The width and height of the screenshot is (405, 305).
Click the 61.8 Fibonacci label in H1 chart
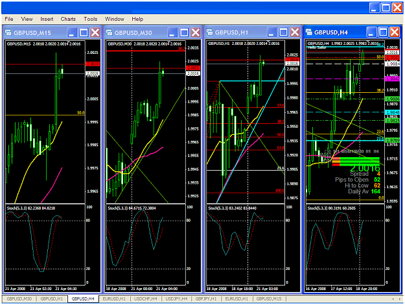coord(281,148)
